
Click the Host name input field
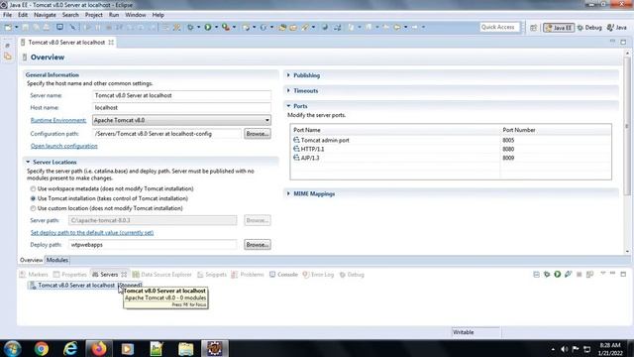coord(181,108)
